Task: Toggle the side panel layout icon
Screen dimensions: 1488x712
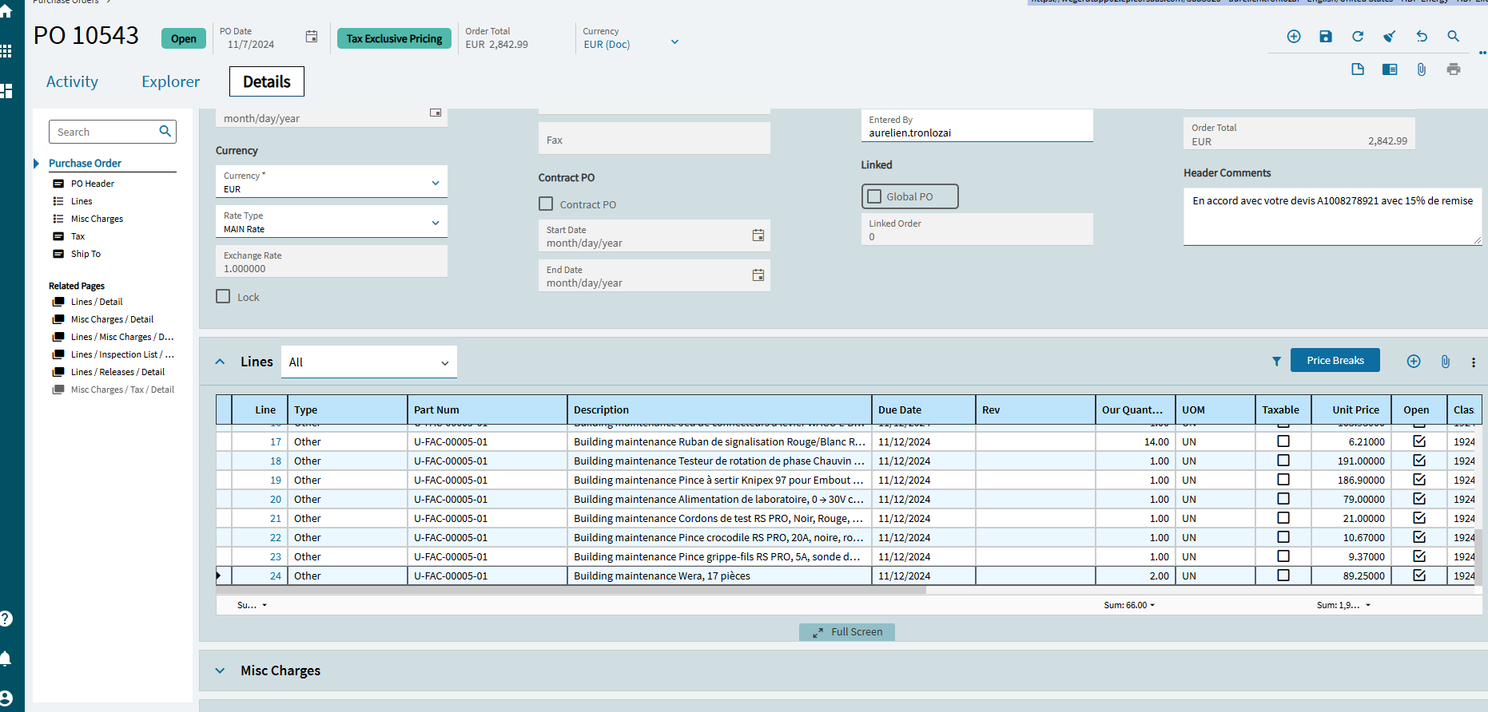Action: point(1390,69)
